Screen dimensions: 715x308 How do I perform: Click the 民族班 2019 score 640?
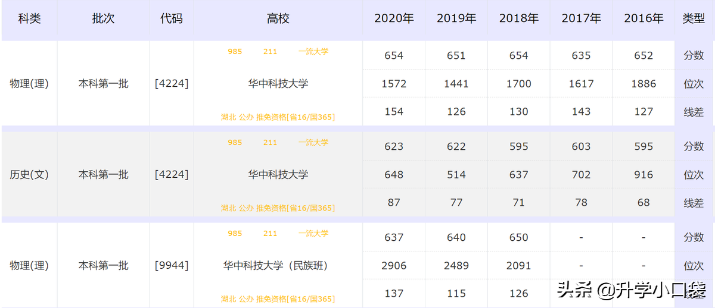(x=456, y=237)
